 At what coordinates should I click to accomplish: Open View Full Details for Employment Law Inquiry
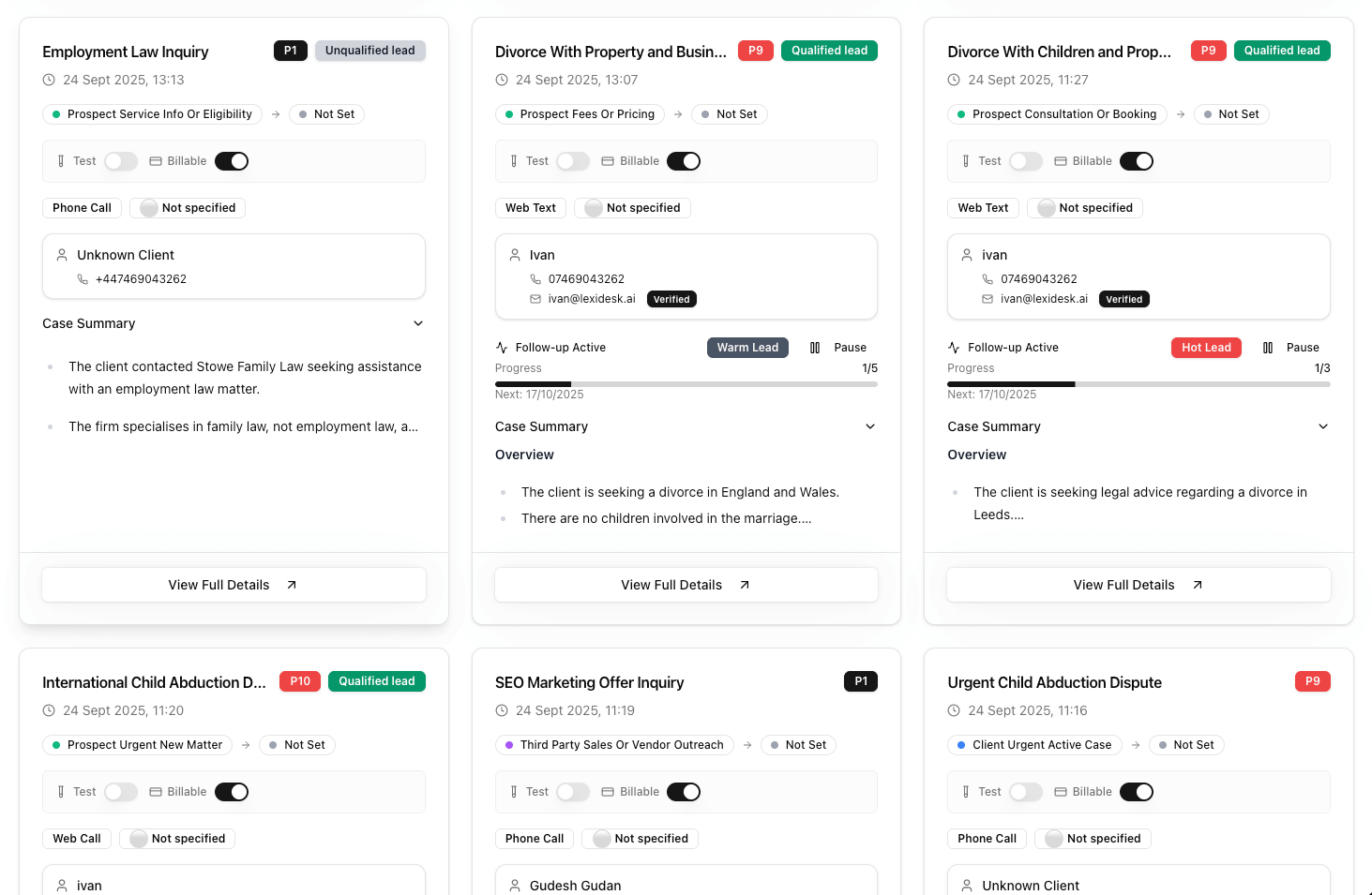point(234,585)
